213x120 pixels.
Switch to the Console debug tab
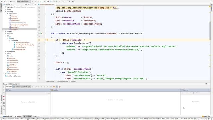[x=17, y=87]
